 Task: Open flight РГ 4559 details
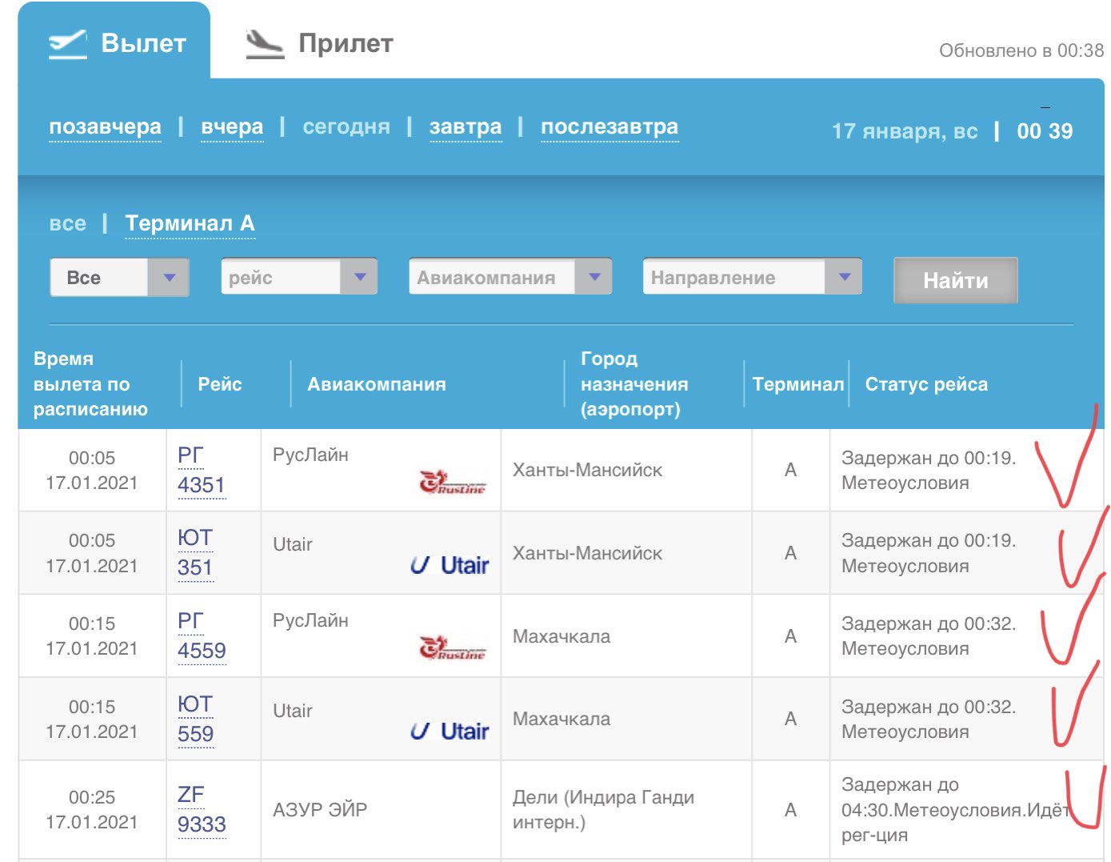(202, 636)
